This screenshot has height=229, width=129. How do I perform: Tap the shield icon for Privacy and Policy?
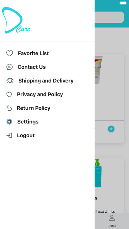pyautogui.click(x=9, y=94)
